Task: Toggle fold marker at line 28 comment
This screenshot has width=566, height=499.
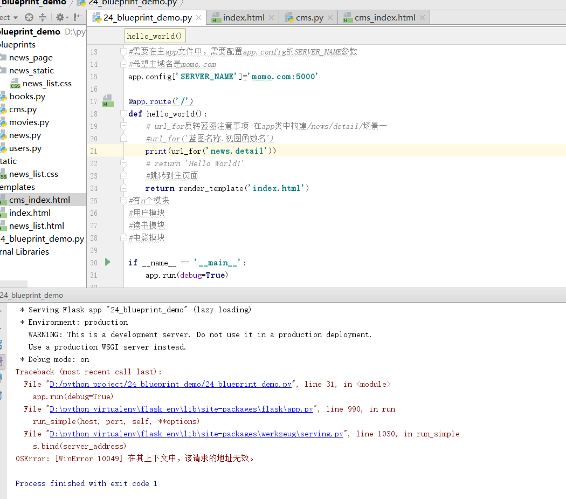Action: tap(123, 238)
